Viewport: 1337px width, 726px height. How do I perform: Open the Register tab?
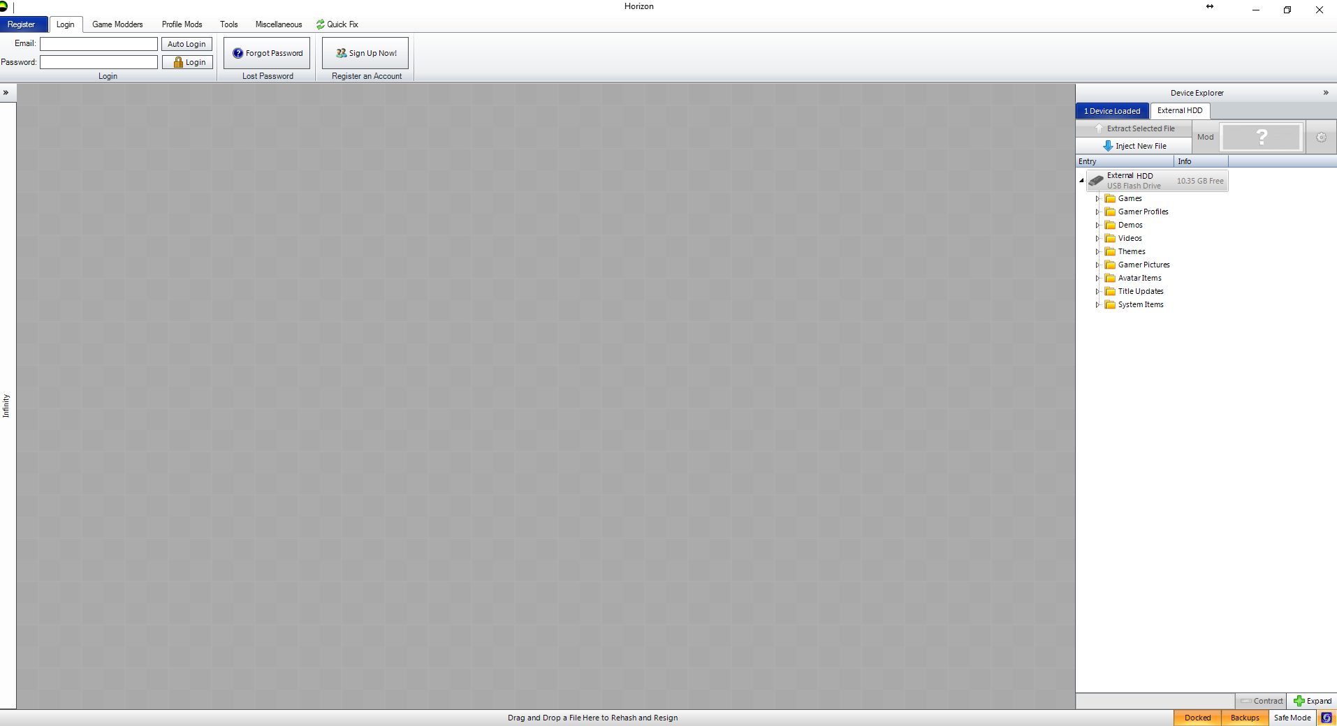(x=24, y=24)
